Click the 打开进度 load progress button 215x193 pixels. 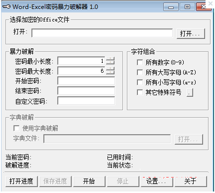coord(21,181)
